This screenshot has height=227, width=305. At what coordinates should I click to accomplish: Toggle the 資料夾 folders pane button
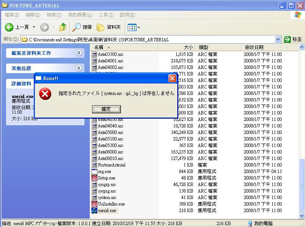pyautogui.click(x=109, y=27)
